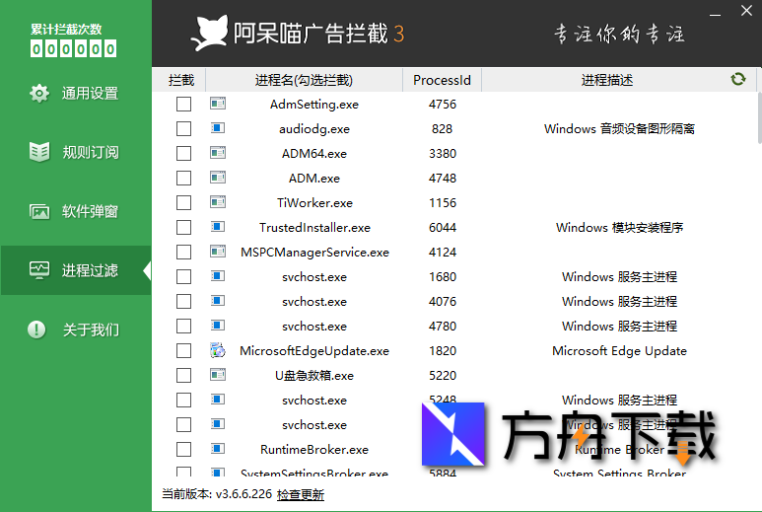Image resolution: width=762 pixels, height=512 pixels.
Task: Click the gear icon for 通用设置
Action: click(38, 93)
